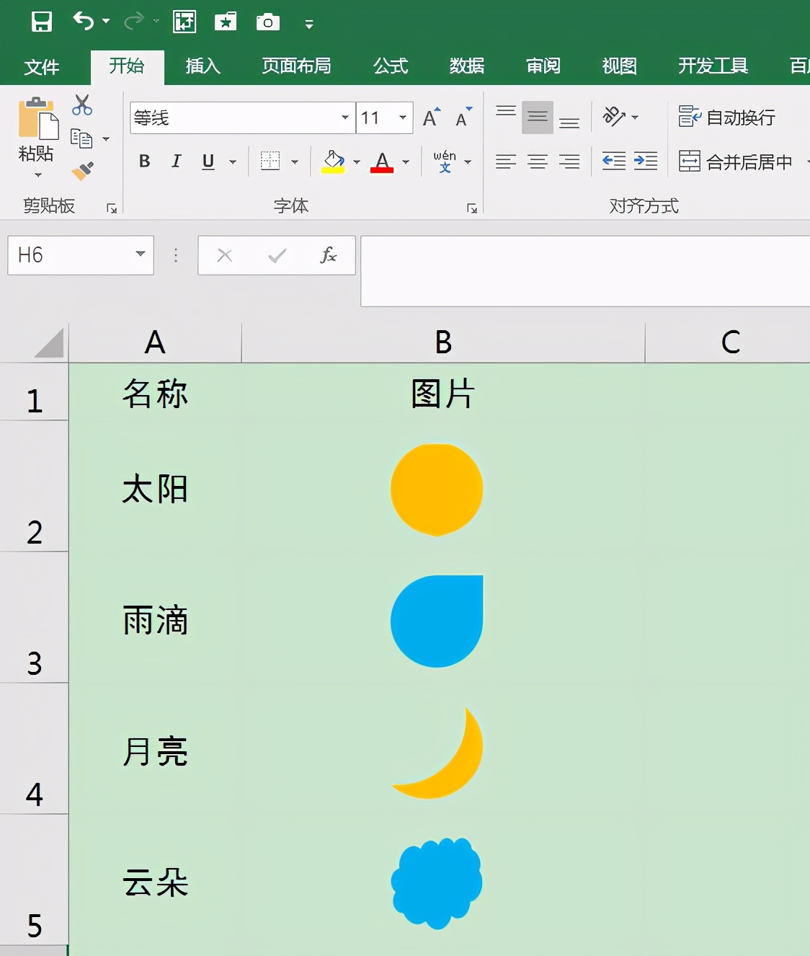
Task: Click the Redo arrow icon
Action: click(134, 22)
